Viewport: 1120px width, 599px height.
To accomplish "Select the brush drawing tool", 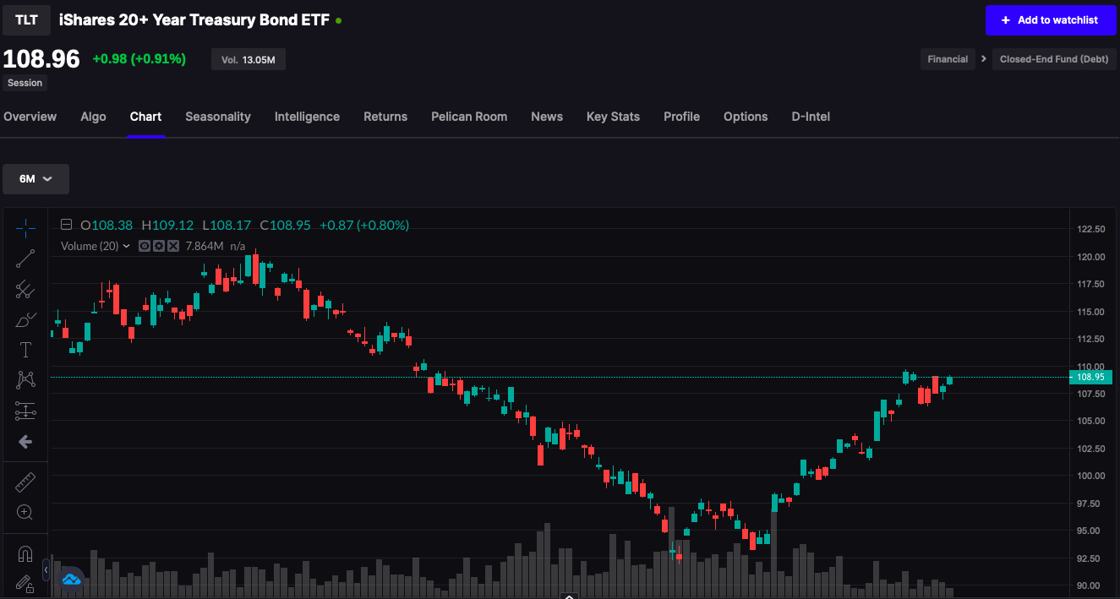I will (x=25, y=320).
